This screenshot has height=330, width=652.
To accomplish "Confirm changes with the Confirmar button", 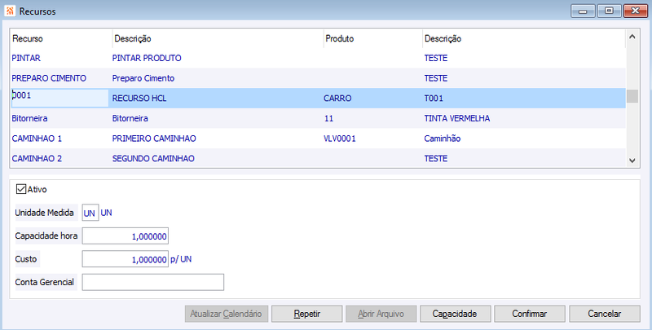I will point(529,314).
